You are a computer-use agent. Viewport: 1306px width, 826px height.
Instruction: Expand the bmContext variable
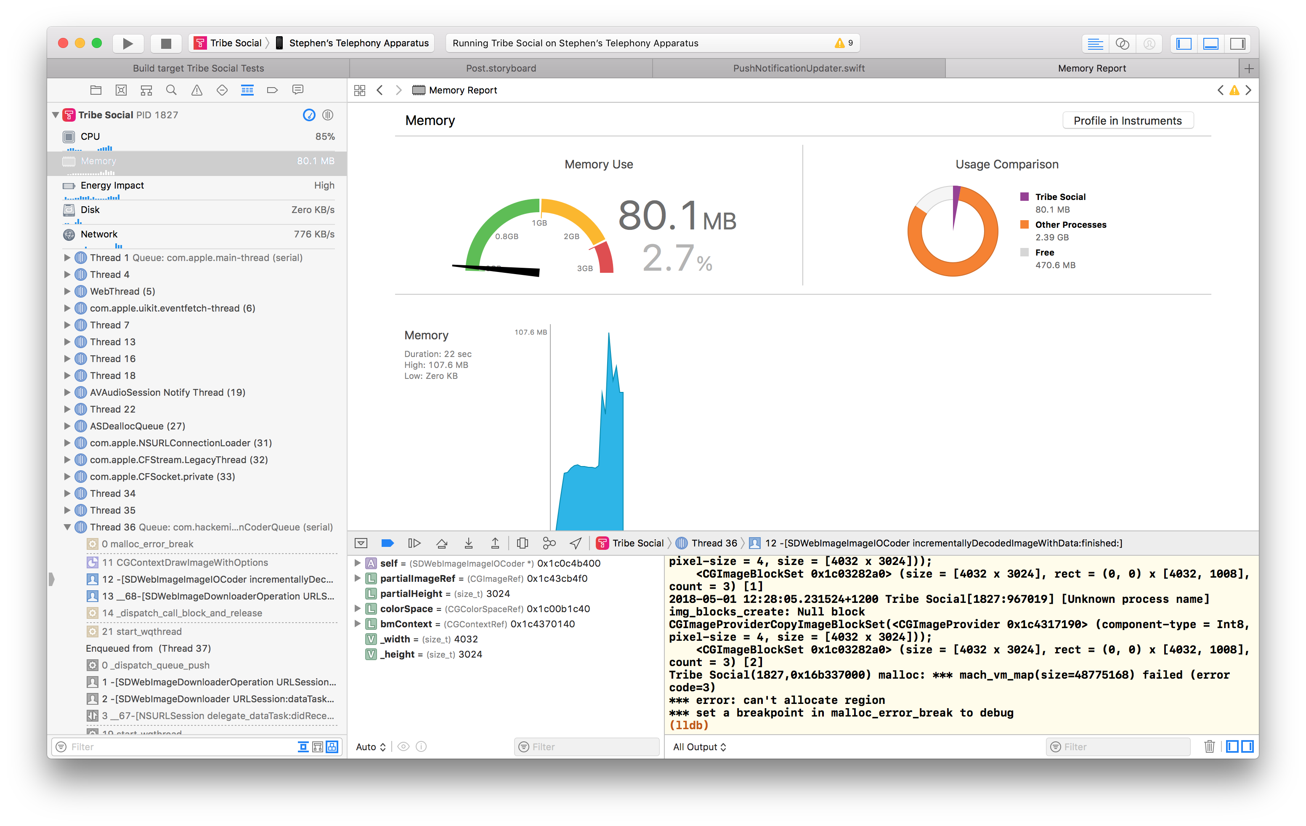[357, 624]
